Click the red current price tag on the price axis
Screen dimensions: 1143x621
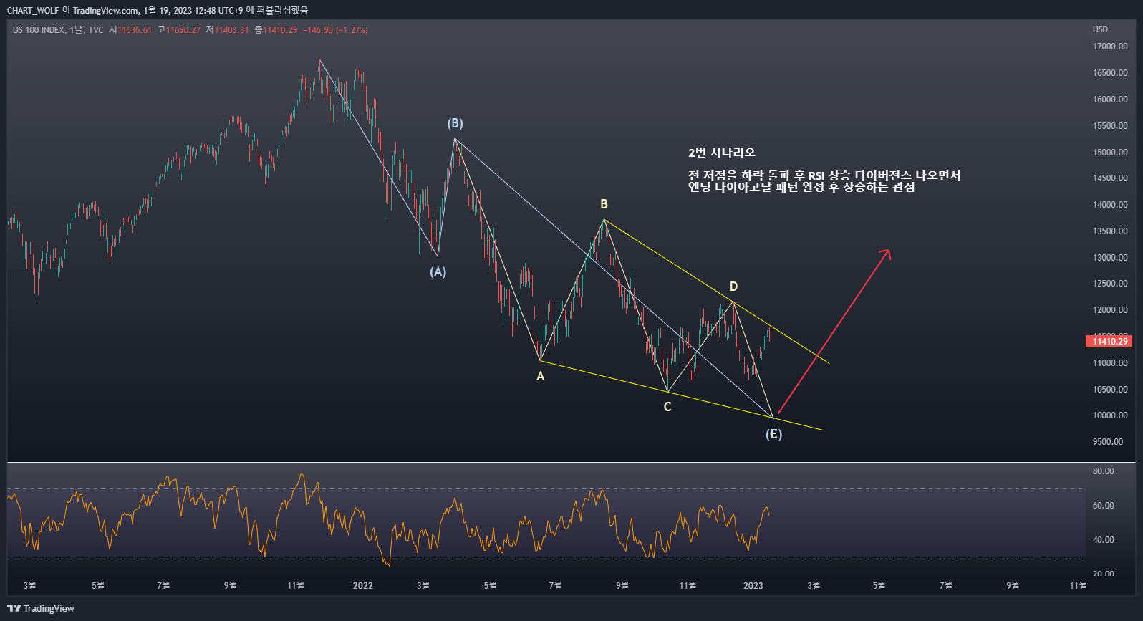pos(1109,342)
